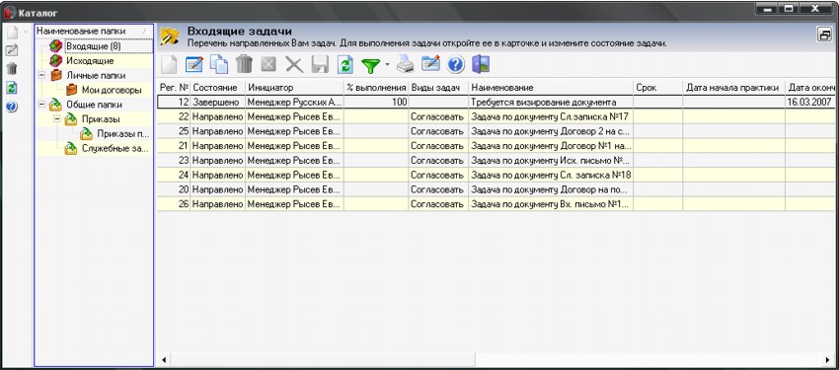Click the Каталог title bar app icon
Viewport: 839px width, 370px height.
[x=10, y=11]
